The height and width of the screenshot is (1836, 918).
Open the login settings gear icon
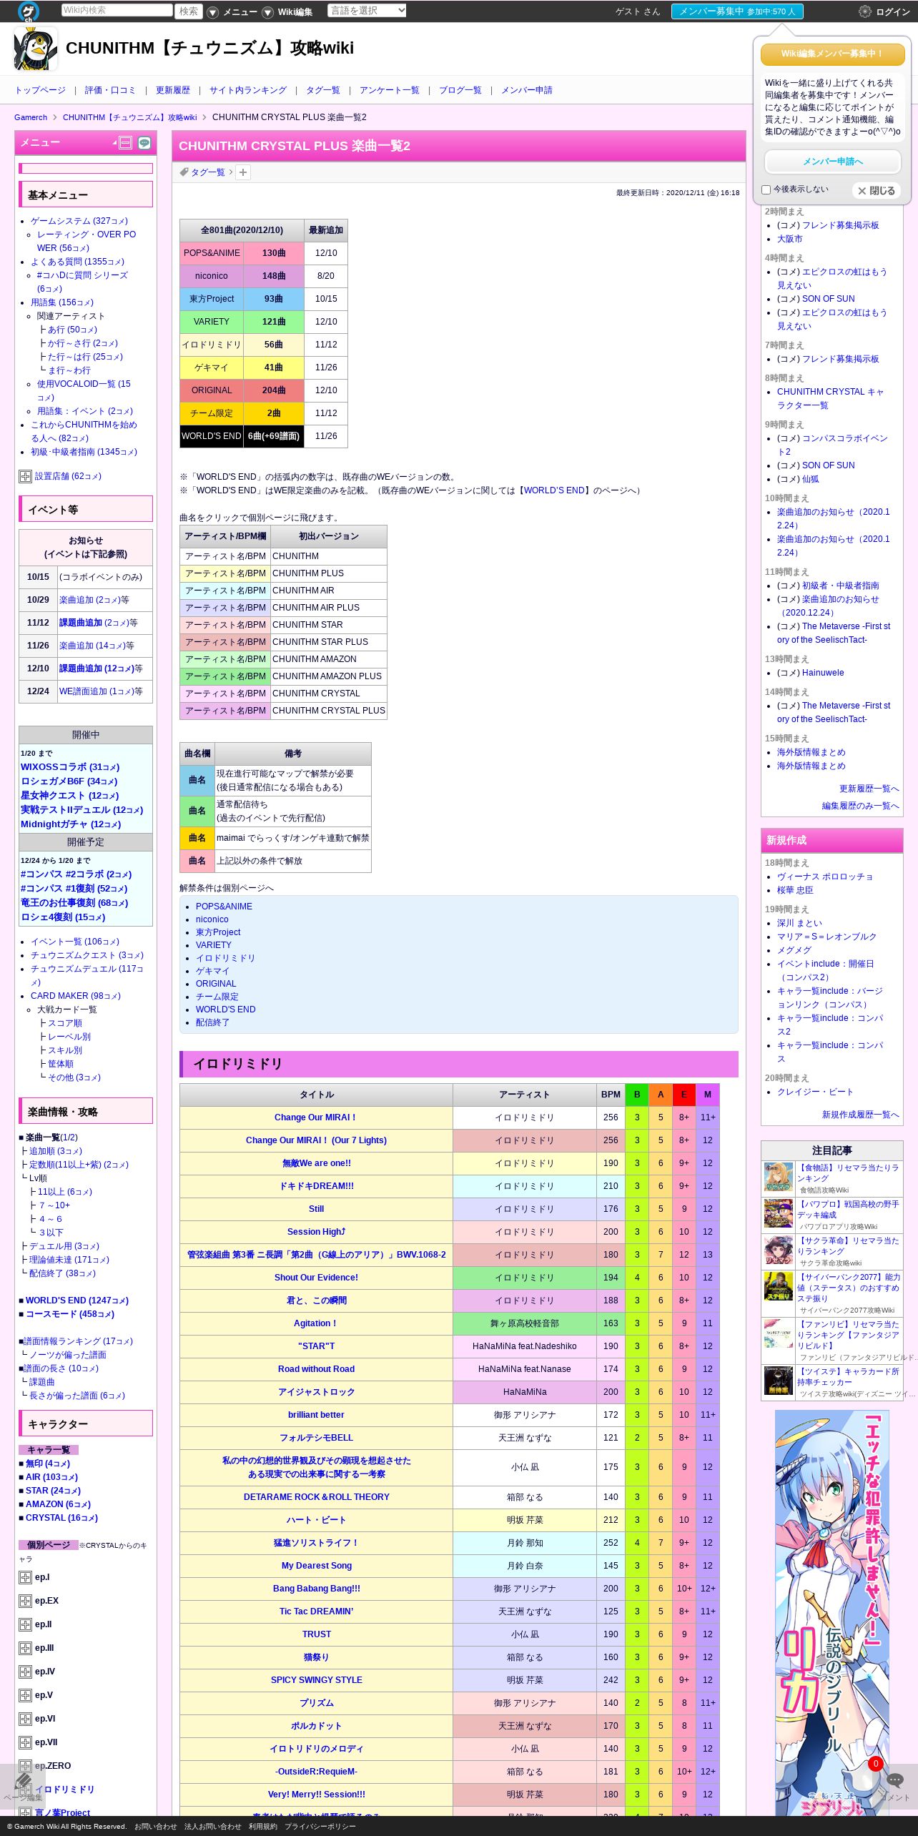click(865, 11)
